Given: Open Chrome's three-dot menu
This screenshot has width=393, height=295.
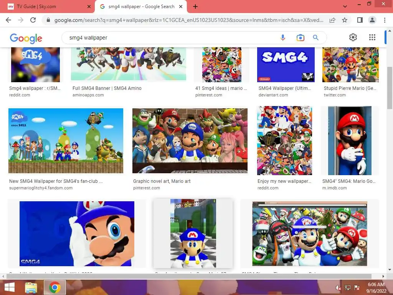Looking at the screenshot, I should tap(385, 20).
